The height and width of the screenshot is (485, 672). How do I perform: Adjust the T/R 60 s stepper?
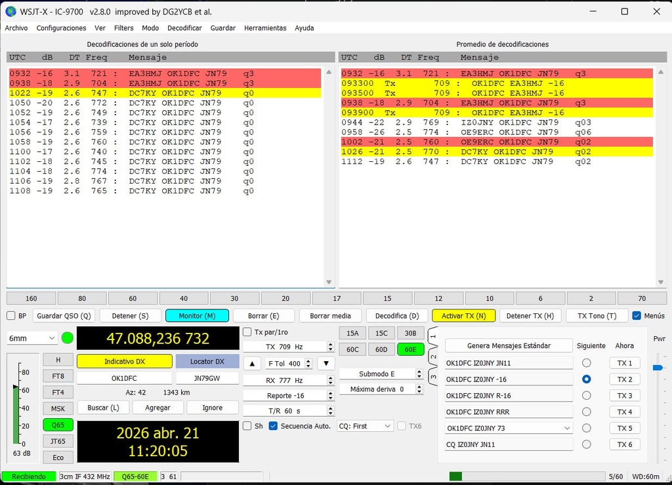(x=331, y=411)
